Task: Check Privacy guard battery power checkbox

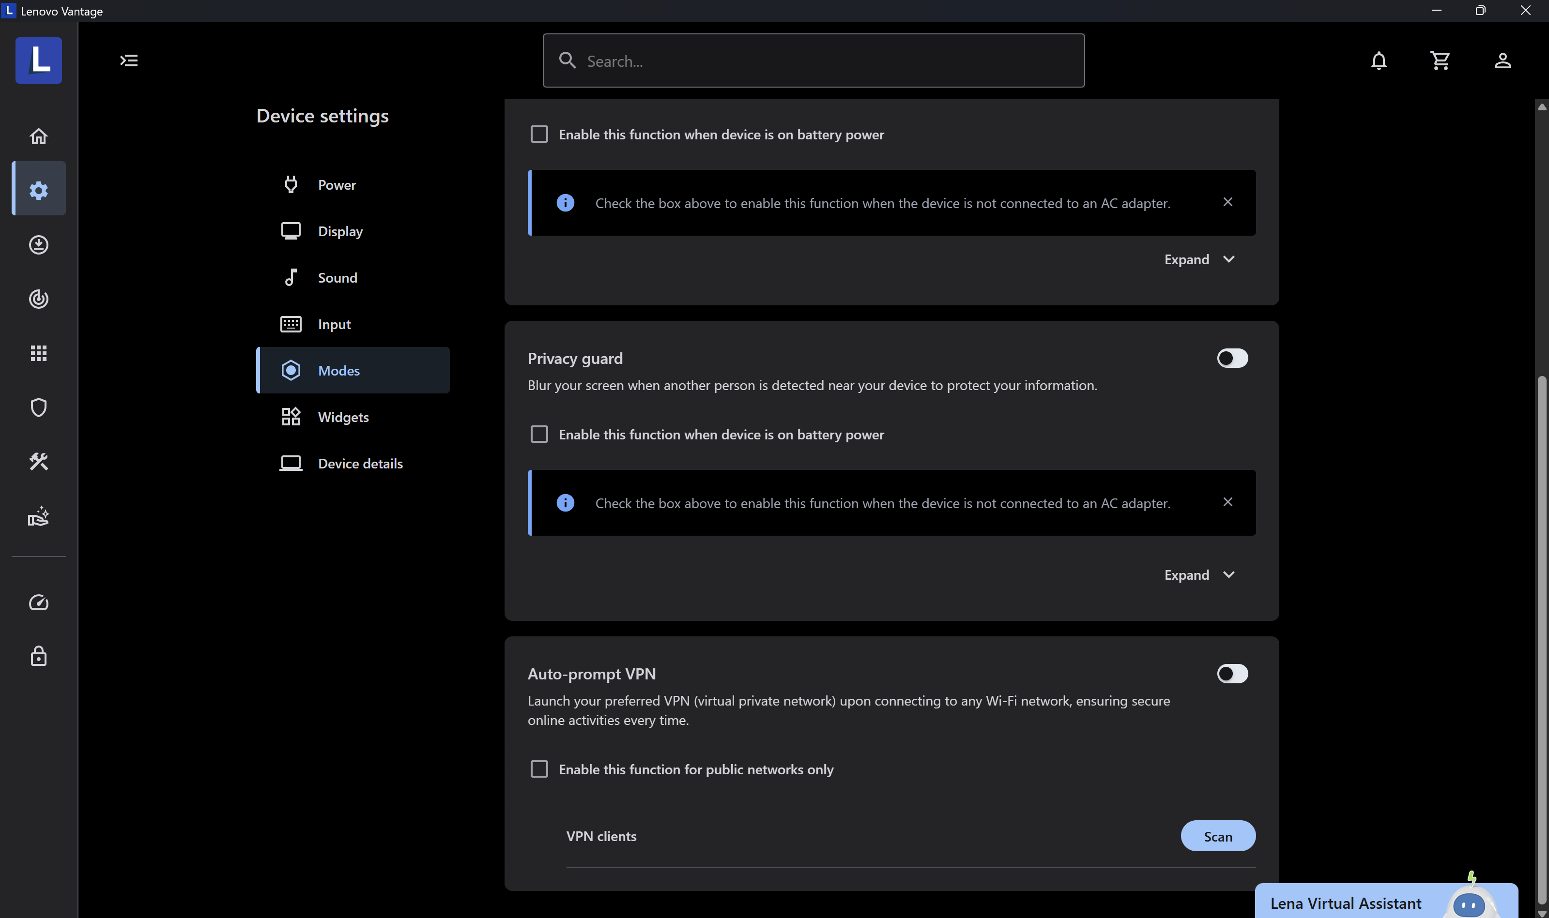Action: coord(539,434)
